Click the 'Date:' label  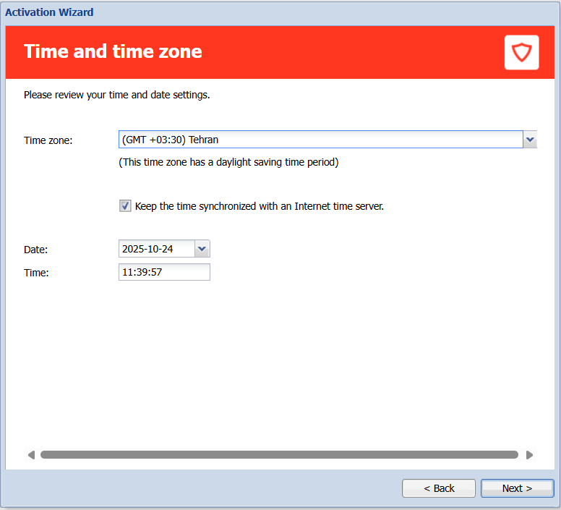tap(35, 250)
